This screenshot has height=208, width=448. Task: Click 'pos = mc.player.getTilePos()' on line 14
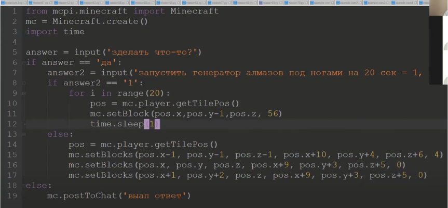point(143,145)
